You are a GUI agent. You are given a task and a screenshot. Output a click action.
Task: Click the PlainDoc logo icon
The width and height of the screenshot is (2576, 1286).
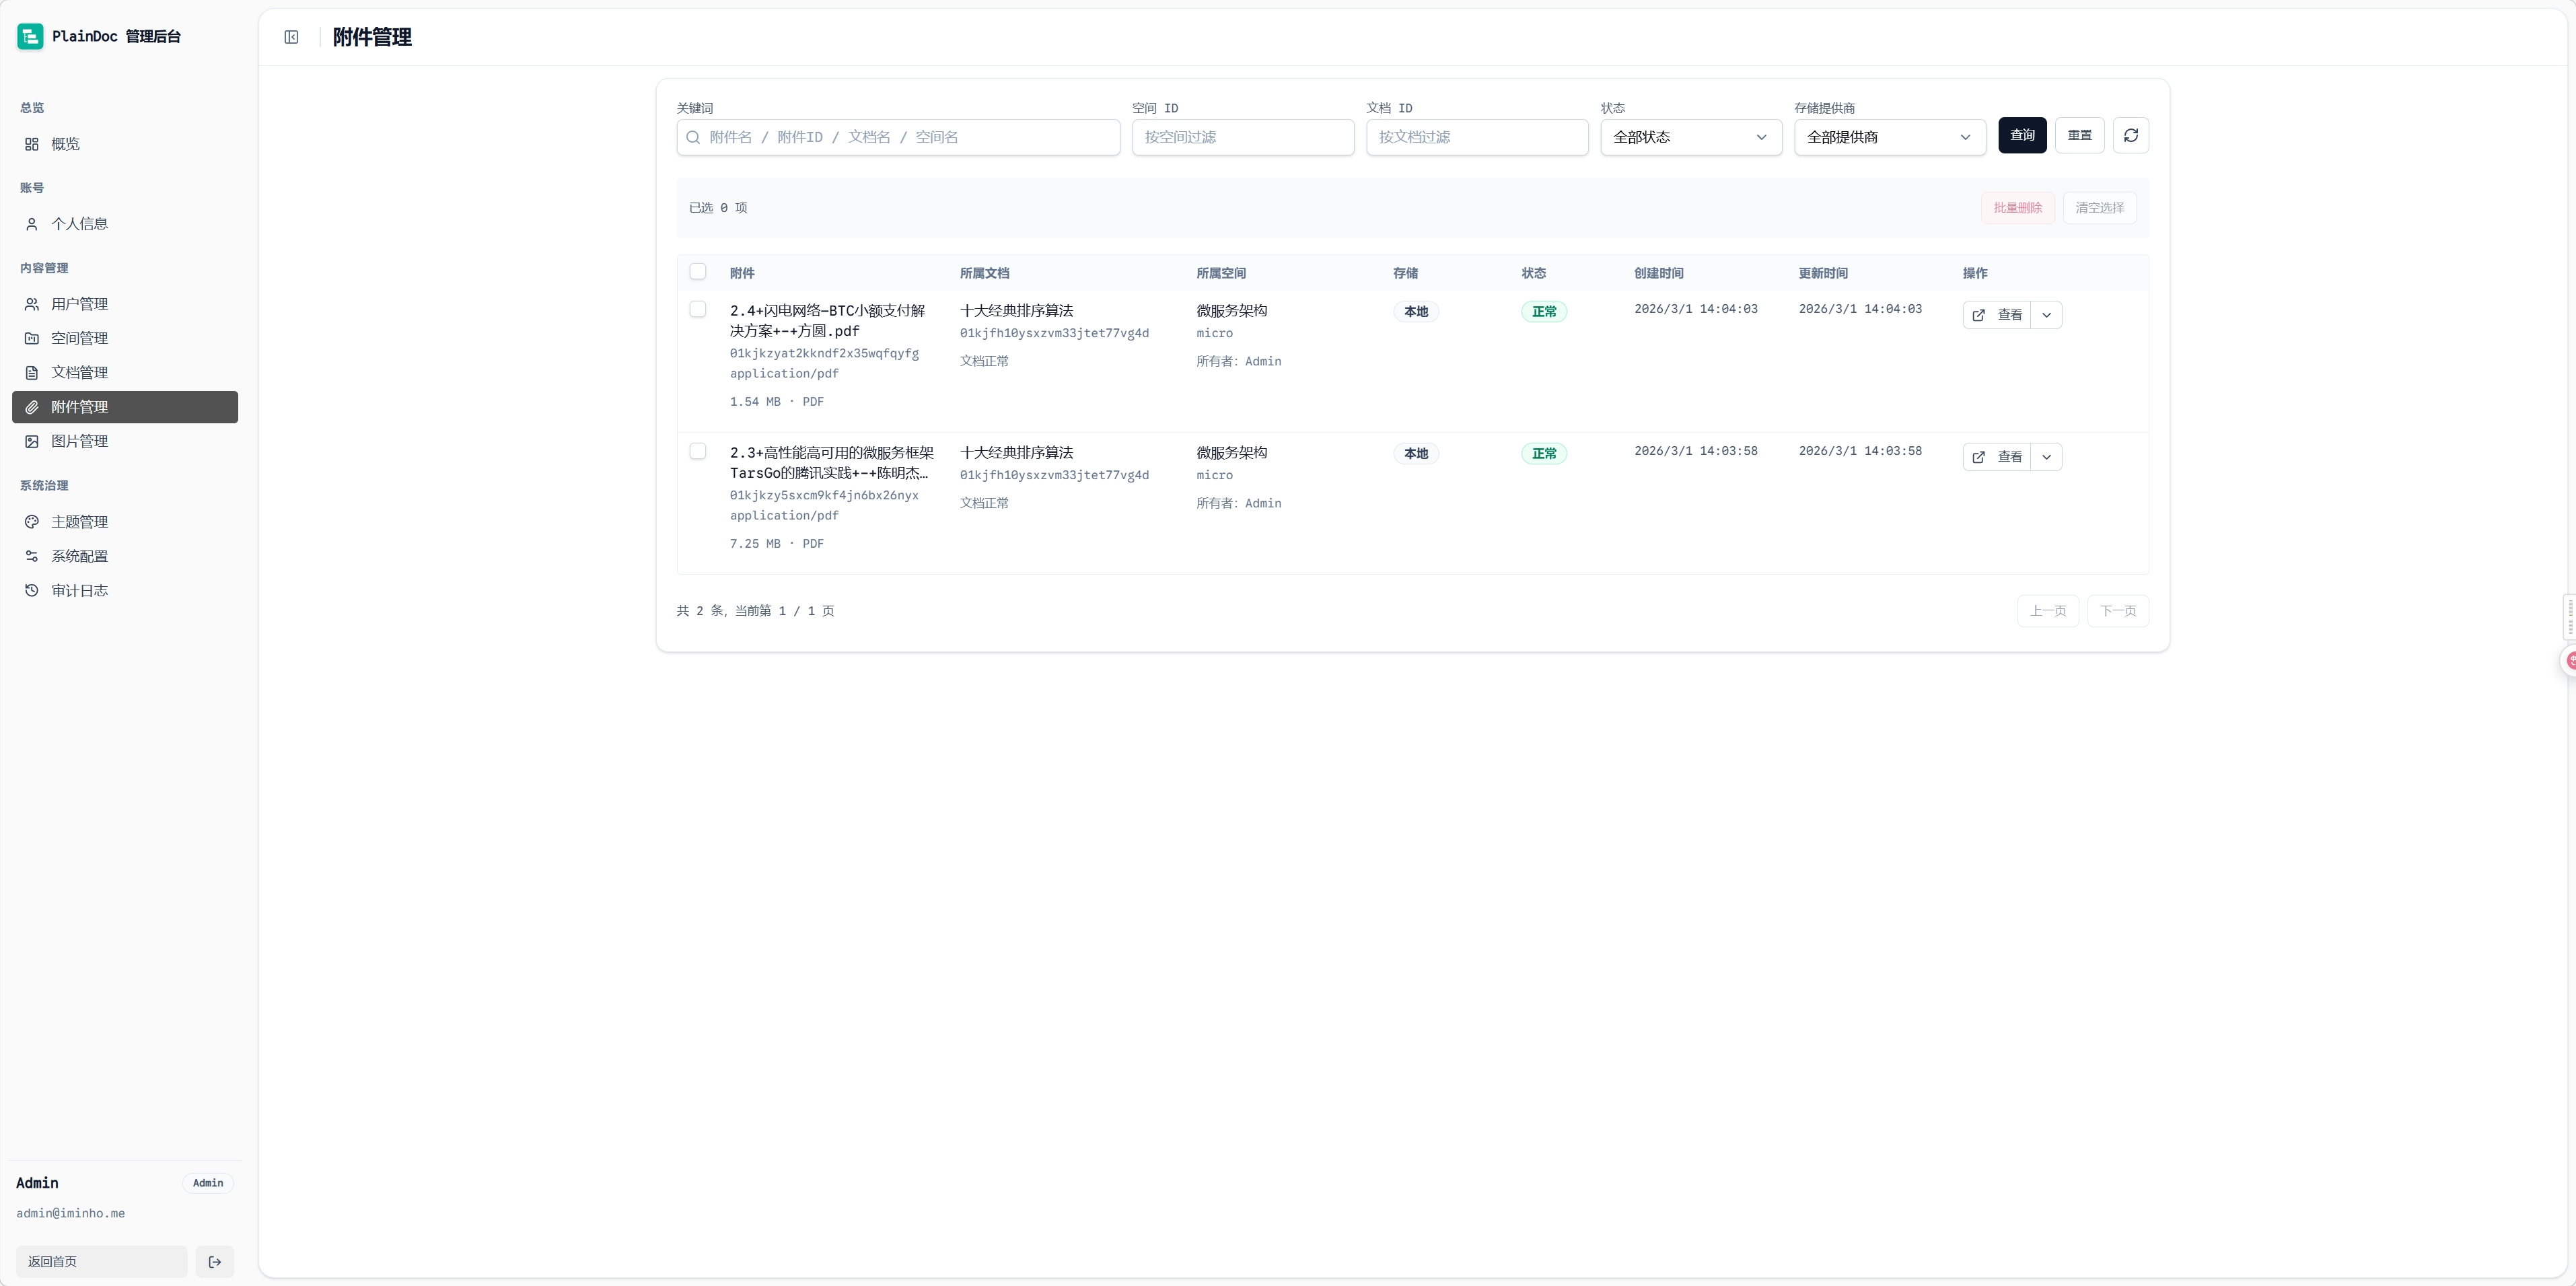point(30,37)
